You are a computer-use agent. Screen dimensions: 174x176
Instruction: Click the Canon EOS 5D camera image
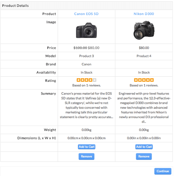coord(86,30)
